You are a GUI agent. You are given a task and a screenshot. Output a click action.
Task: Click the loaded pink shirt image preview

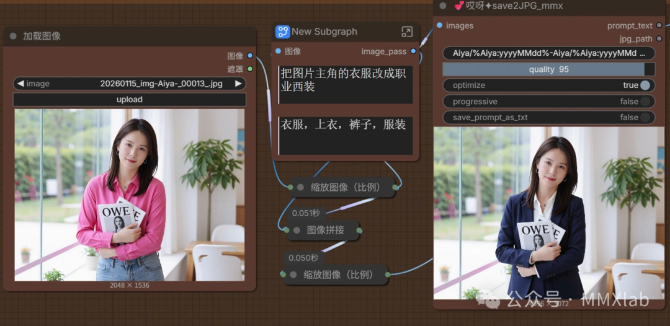130,195
